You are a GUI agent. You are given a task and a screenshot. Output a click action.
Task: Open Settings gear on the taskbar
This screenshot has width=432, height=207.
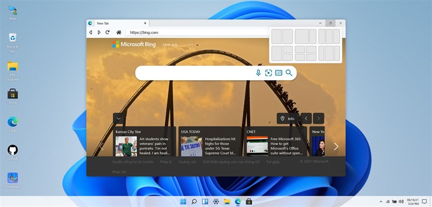click(216, 202)
